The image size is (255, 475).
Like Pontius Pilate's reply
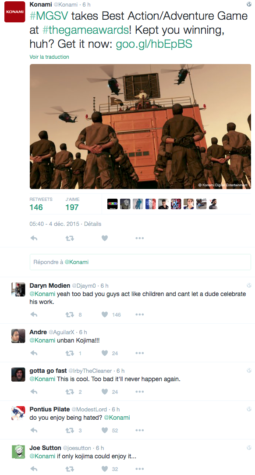click(105, 430)
